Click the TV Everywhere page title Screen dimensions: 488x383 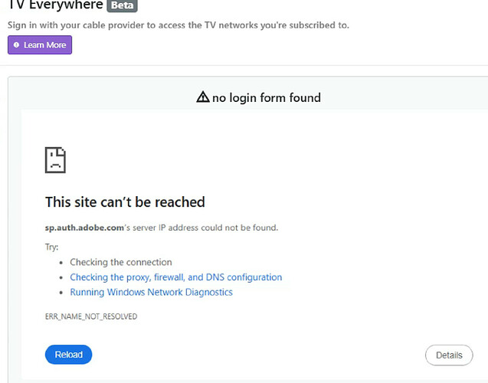54,5
